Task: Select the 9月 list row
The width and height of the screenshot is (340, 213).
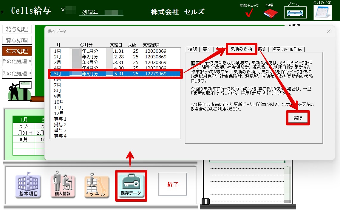Action: (115, 96)
